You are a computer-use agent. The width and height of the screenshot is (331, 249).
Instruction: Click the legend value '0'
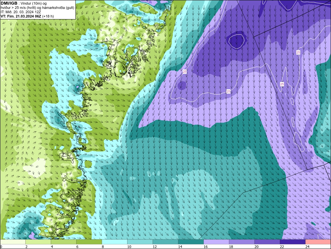click(x=1, y=247)
